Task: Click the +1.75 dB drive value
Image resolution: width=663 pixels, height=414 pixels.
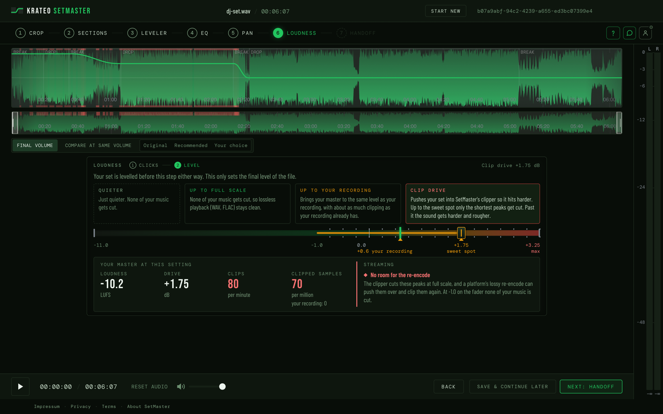Action: click(x=177, y=284)
